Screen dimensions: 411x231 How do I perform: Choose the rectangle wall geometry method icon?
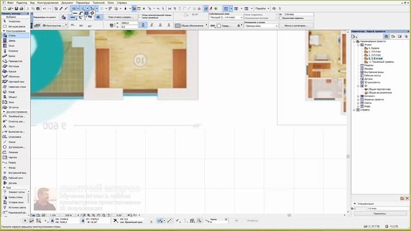coord(86,13)
